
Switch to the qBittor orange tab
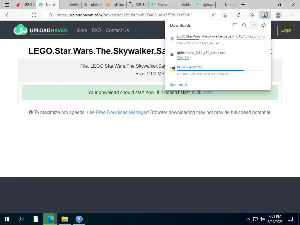click(x=115, y=5)
